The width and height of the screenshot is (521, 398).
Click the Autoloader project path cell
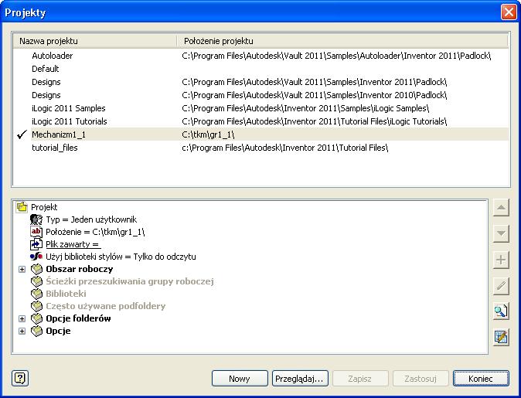(x=336, y=56)
